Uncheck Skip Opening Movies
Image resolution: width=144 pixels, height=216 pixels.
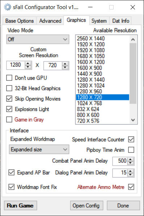coord(9,99)
